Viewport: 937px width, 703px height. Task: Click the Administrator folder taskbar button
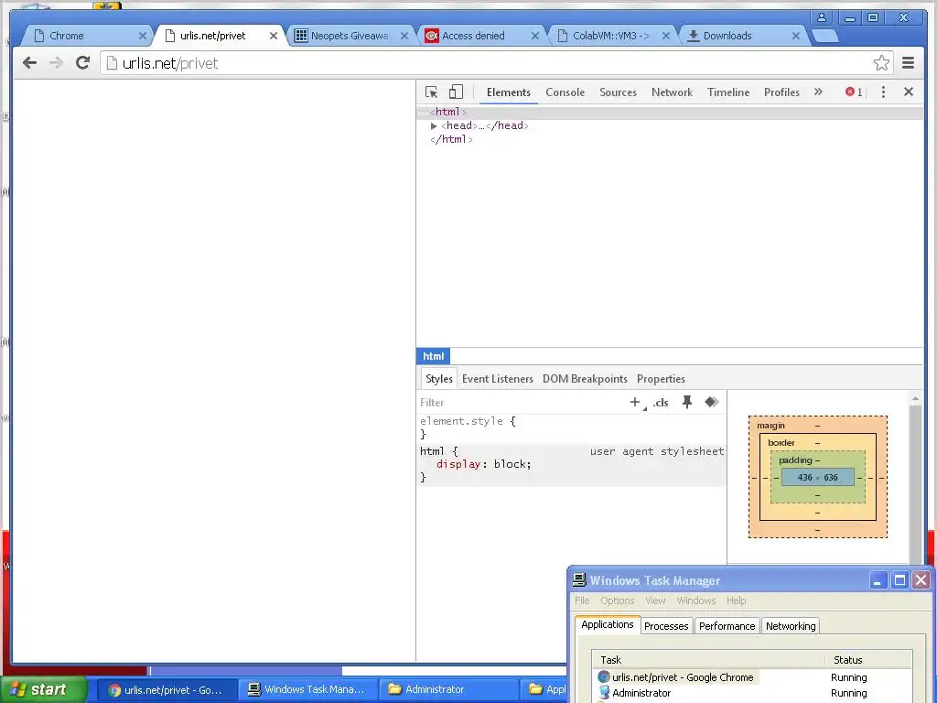click(x=448, y=690)
